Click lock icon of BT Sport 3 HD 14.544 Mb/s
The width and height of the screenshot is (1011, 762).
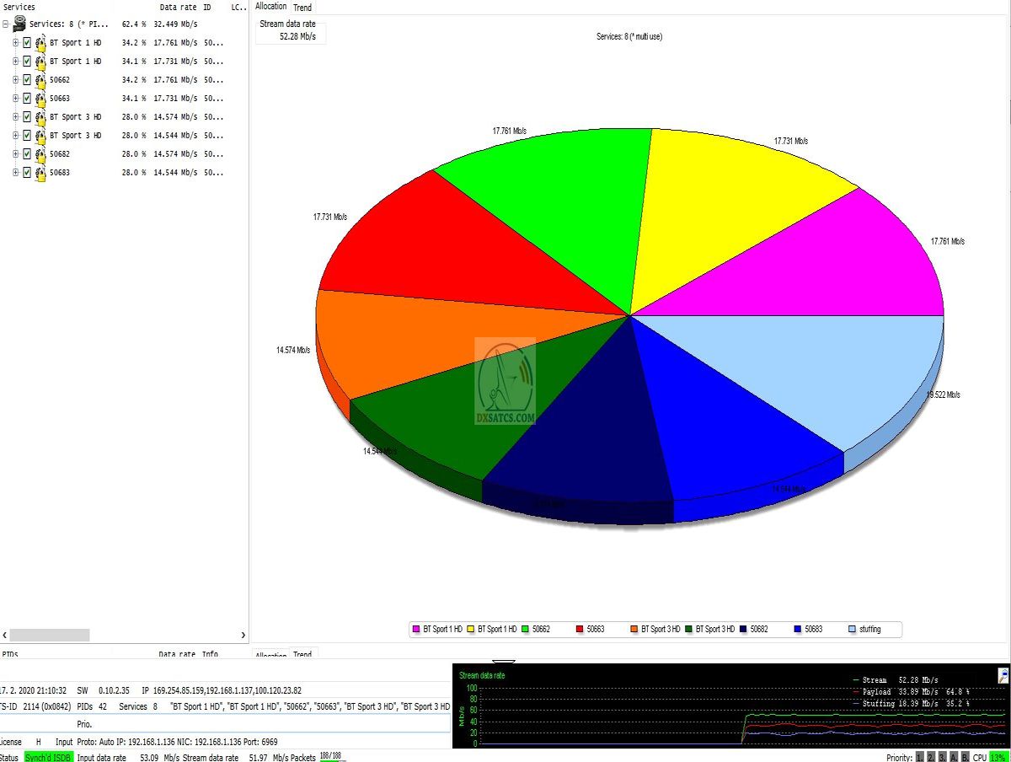tap(40, 136)
